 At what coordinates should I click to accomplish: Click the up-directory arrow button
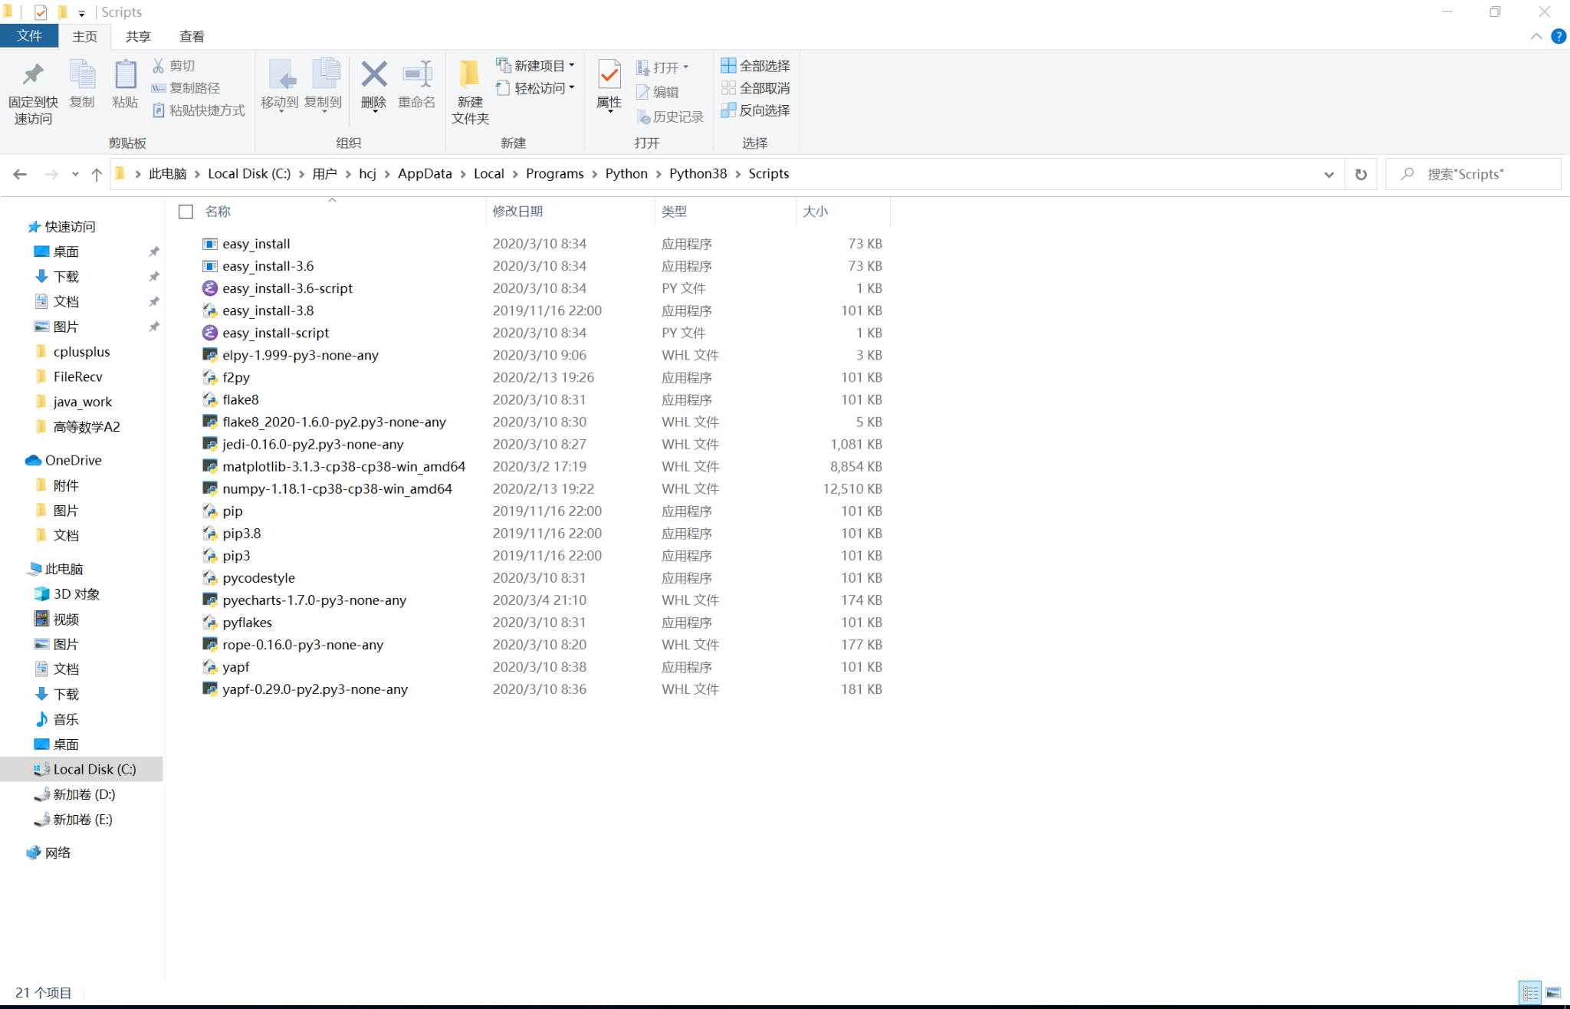(x=97, y=174)
